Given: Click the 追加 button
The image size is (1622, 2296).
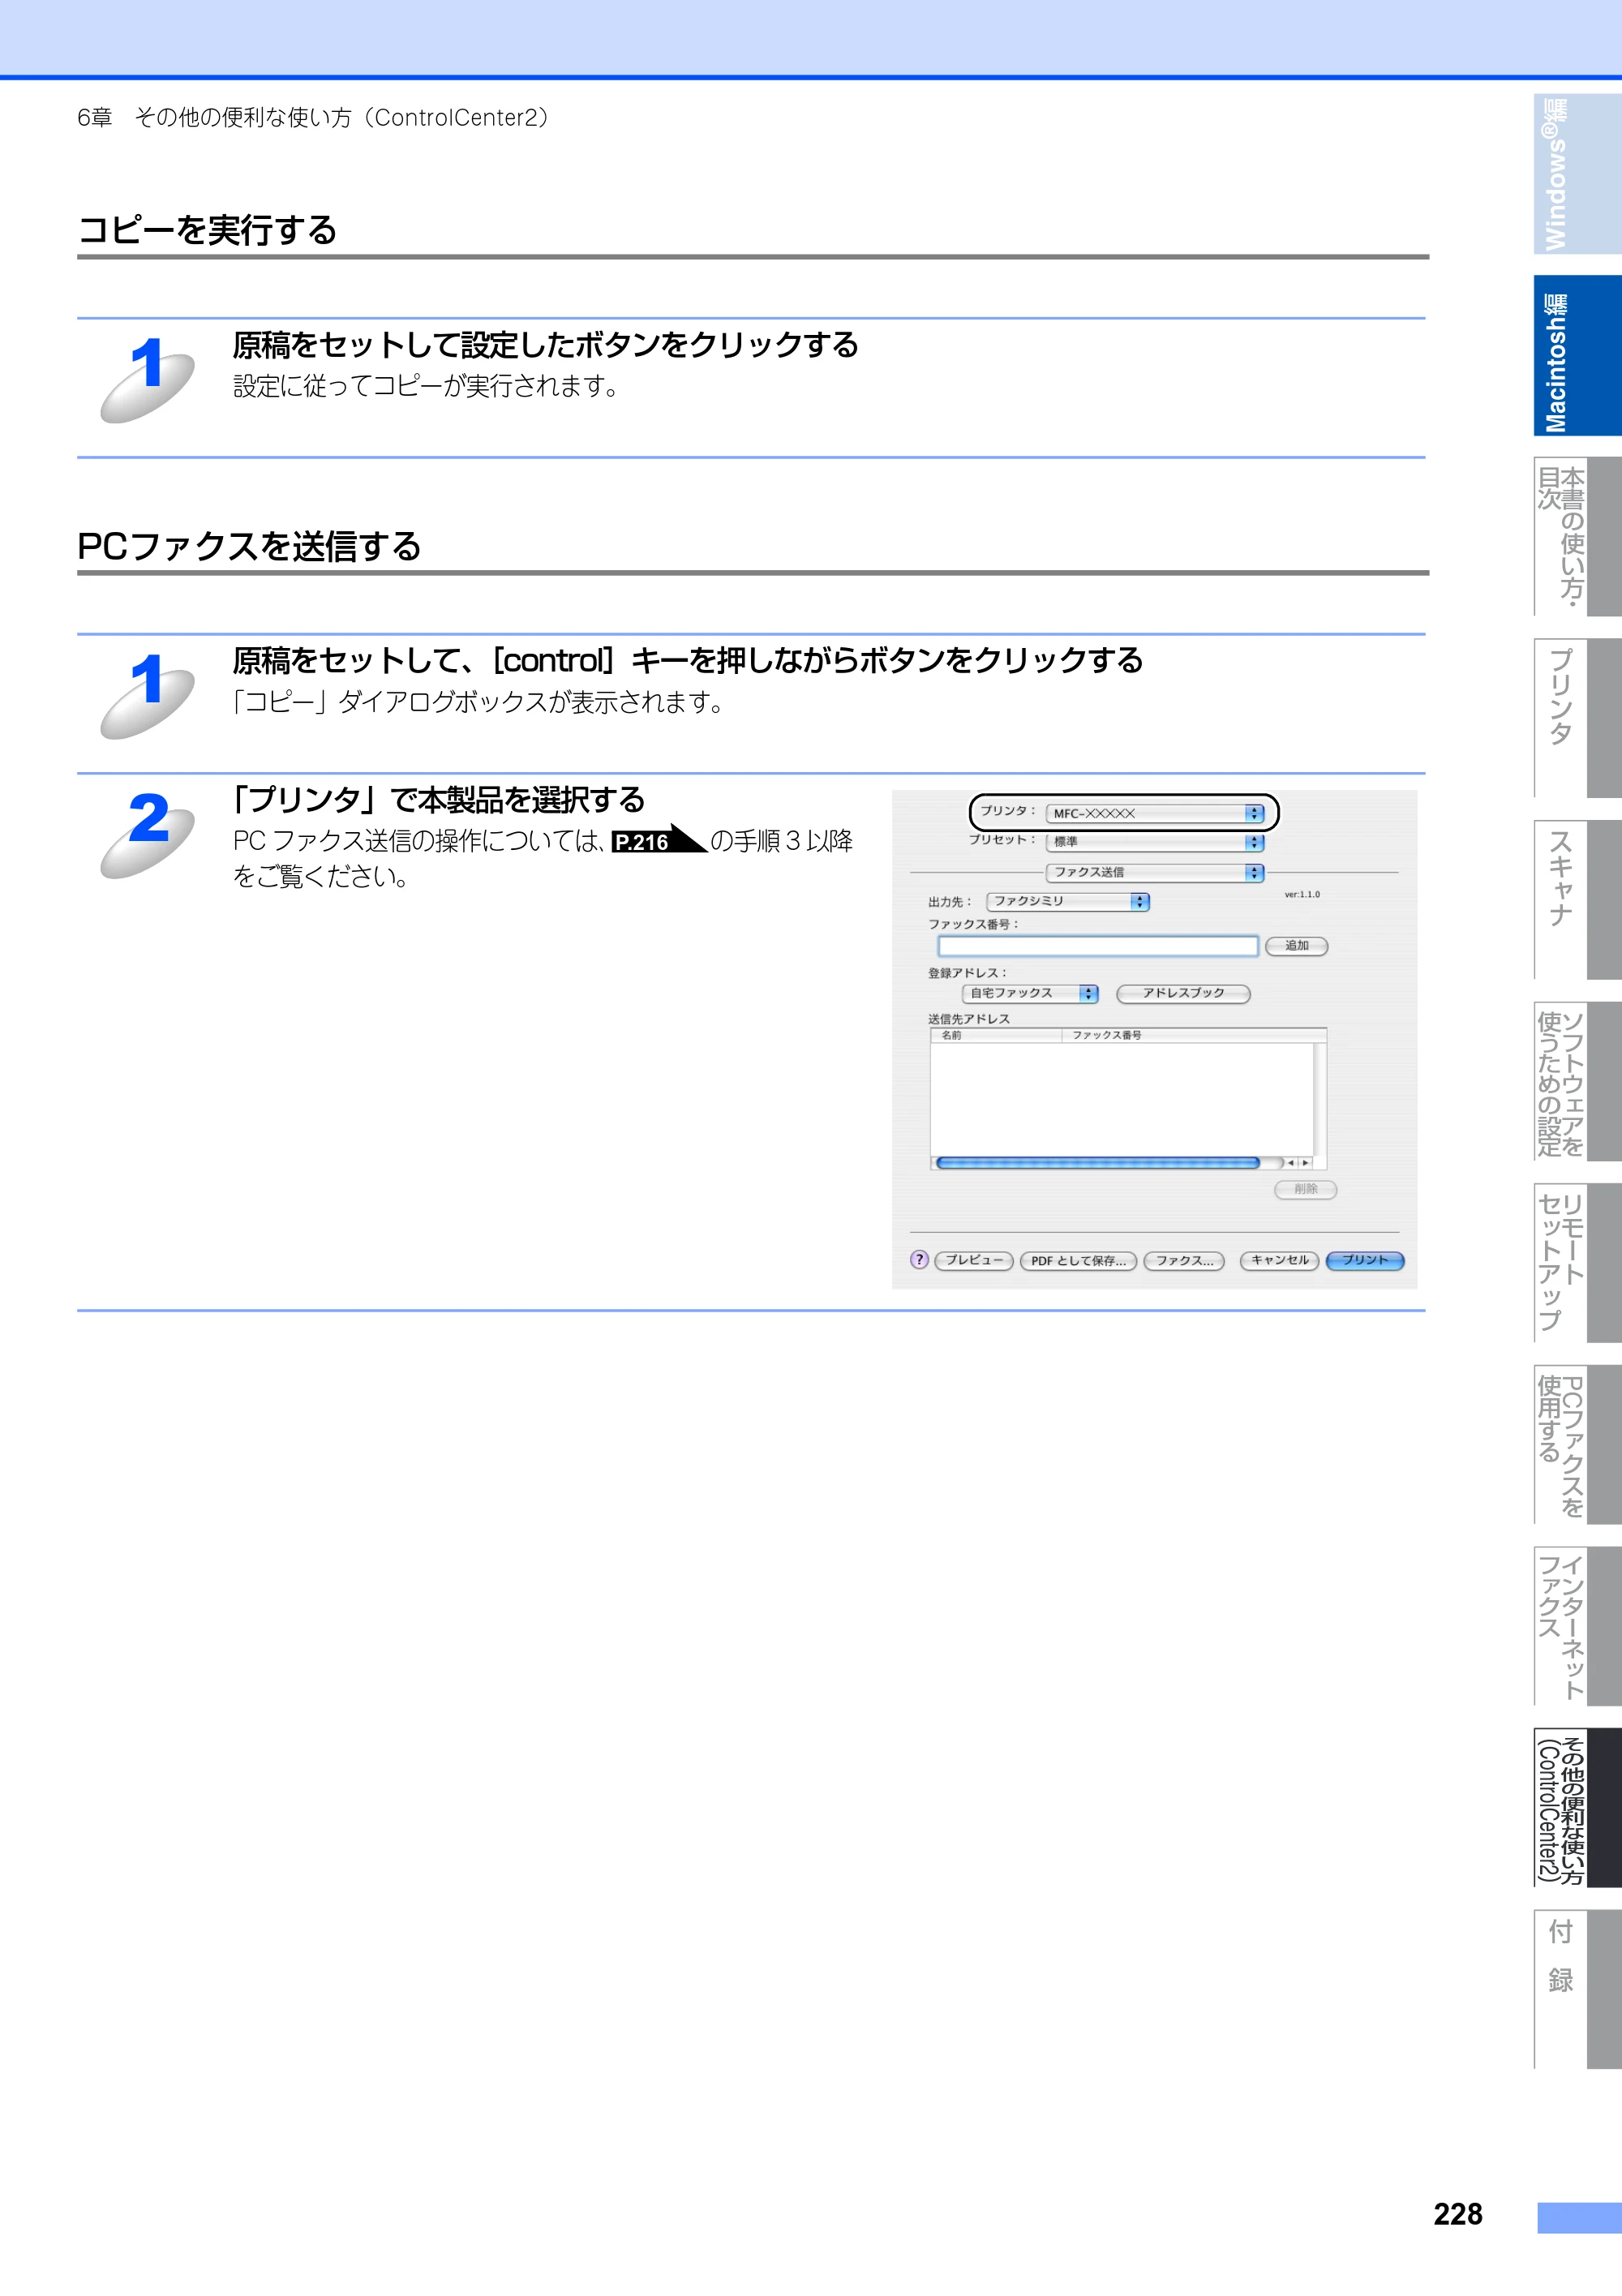Looking at the screenshot, I should click(x=1296, y=946).
